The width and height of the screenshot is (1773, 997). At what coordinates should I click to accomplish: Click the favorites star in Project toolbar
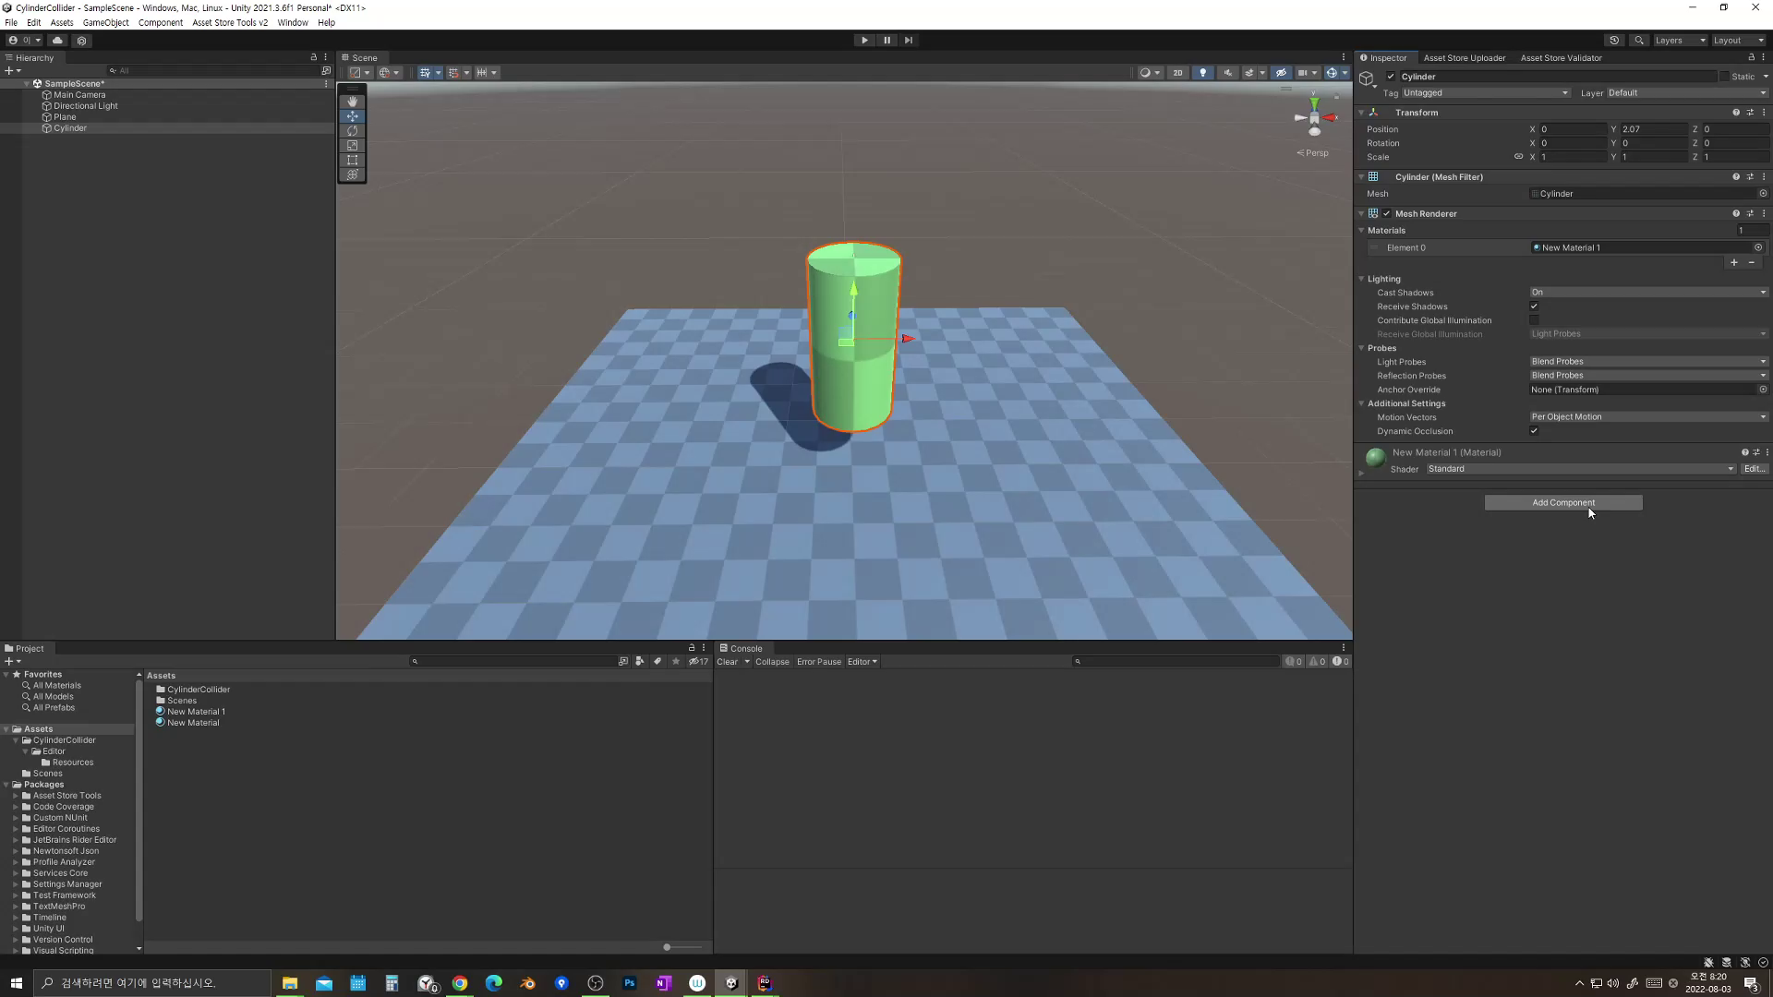pos(676,662)
